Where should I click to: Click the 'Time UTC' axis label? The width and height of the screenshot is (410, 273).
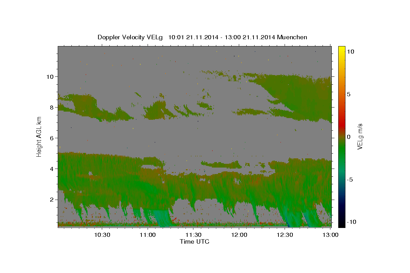tap(194, 242)
